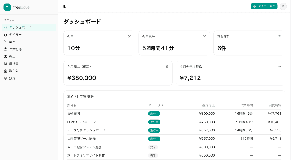The height and width of the screenshot is (160, 291).
Task: Select the タイマー stopwatch icon in sidebar
Action: (5, 35)
